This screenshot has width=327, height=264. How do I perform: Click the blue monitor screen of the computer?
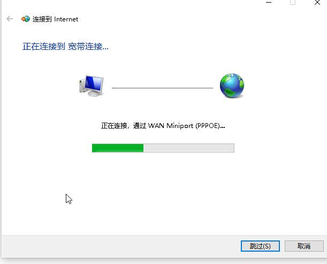pos(94,83)
